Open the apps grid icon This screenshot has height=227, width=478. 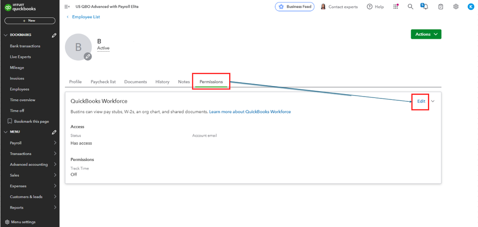[x=396, y=7]
